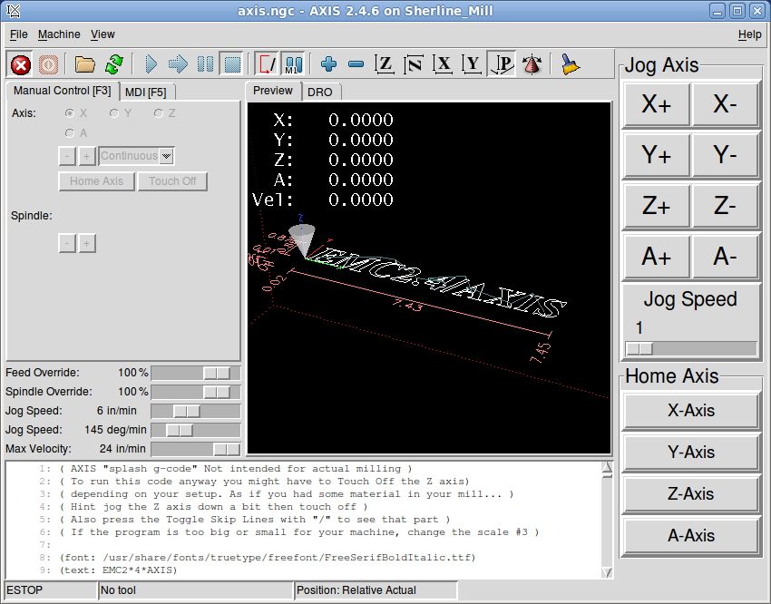Decrease spindle speed with minus button

(x=67, y=243)
